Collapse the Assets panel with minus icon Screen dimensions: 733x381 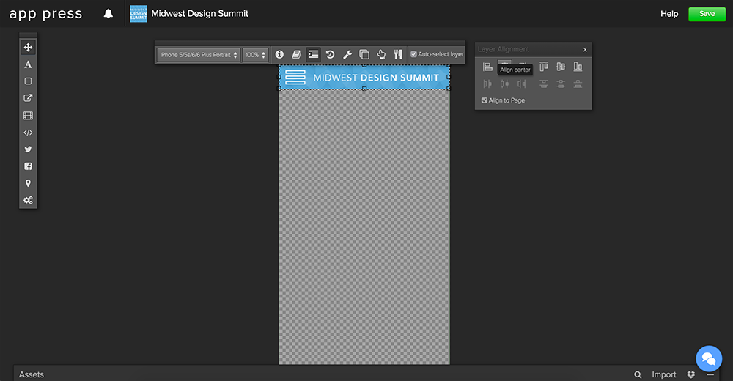[710, 374]
